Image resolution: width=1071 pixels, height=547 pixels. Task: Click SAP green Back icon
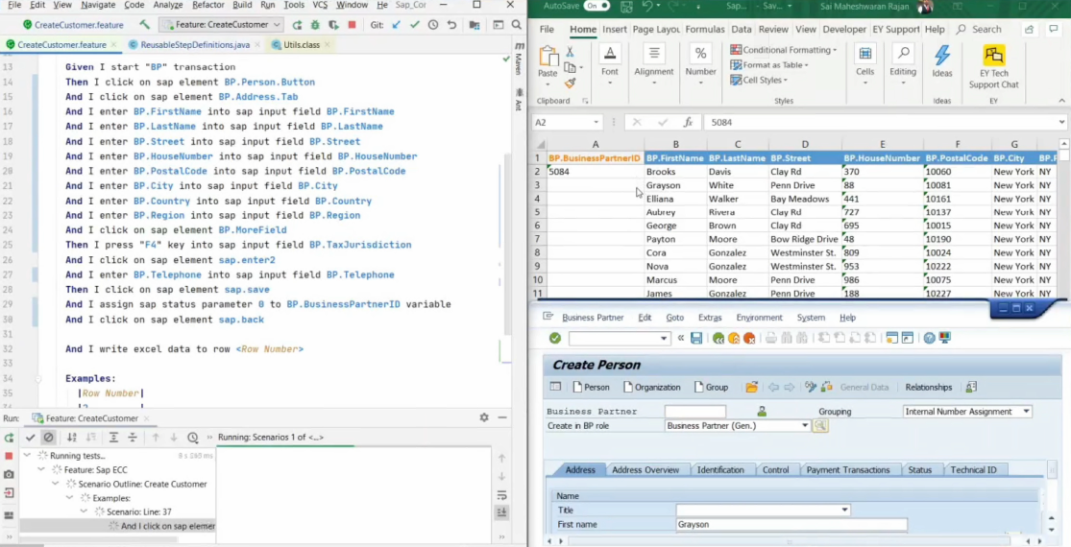point(718,338)
